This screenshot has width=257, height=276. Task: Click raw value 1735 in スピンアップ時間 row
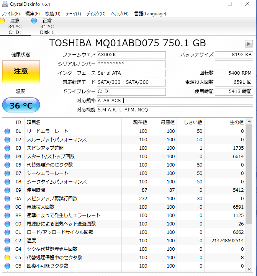coord(238,148)
